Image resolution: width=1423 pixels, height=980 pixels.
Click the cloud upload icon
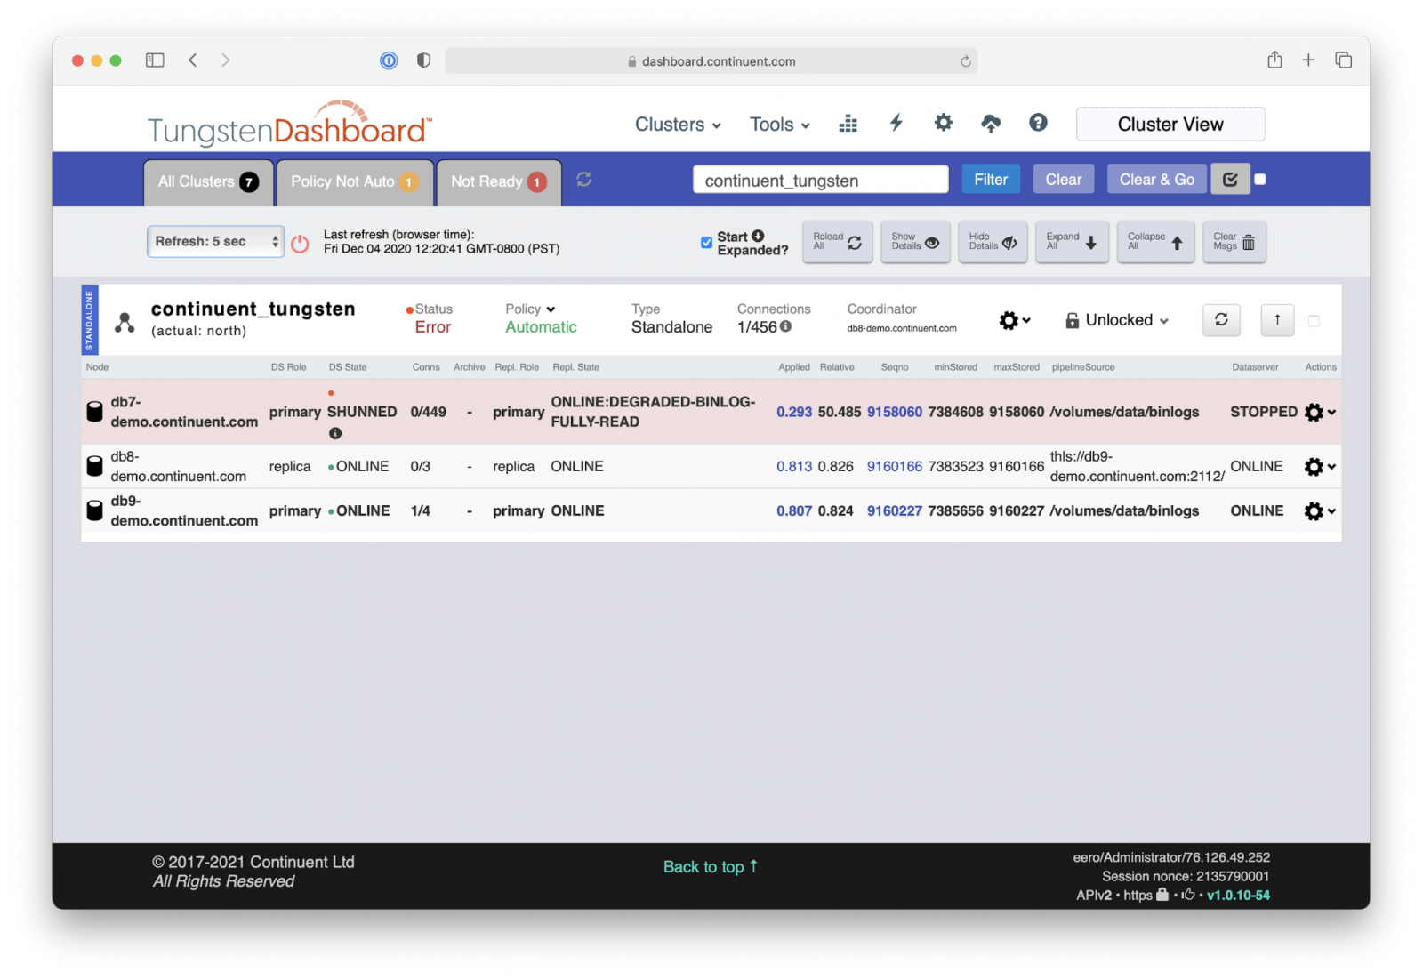[x=991, y=124]
